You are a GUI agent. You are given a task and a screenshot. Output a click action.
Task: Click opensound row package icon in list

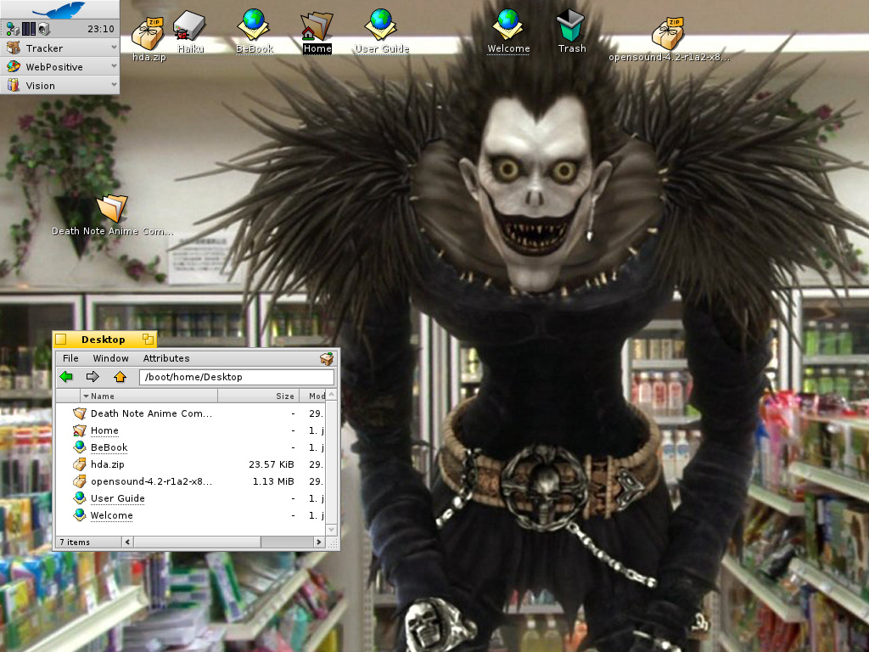click(80, 481)
